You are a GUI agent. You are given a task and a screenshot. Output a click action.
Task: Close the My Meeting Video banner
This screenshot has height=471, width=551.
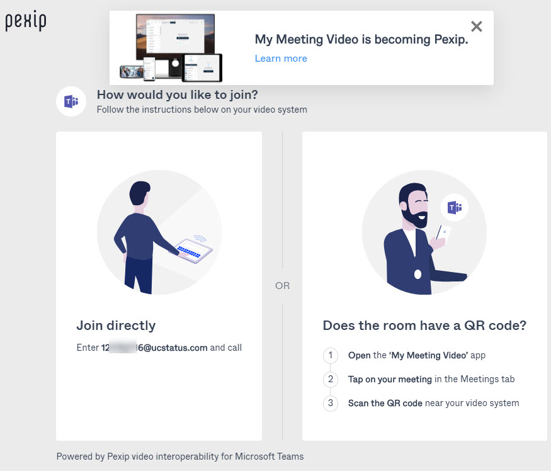(x=477, y=26)
